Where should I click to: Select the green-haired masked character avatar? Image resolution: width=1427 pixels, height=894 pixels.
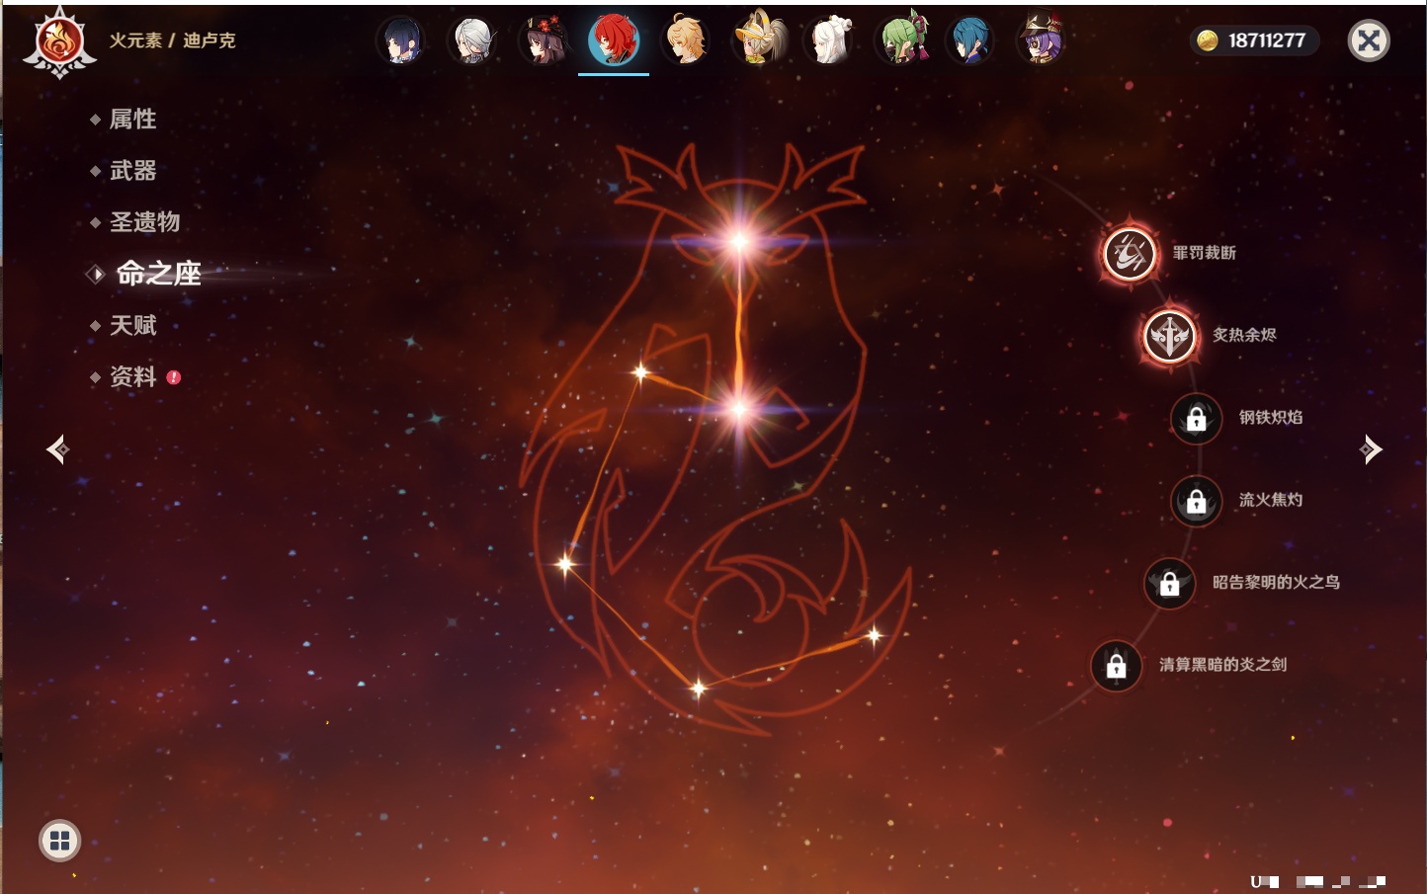pos(900,41)
